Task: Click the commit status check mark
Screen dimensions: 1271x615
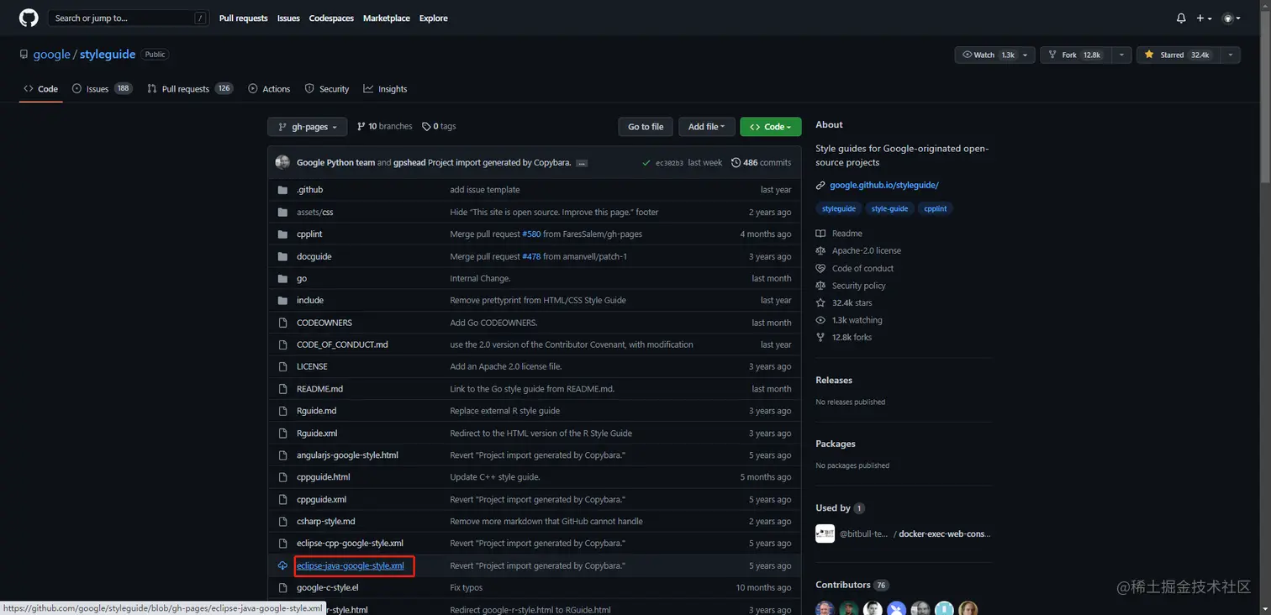Action: point(646,163)
